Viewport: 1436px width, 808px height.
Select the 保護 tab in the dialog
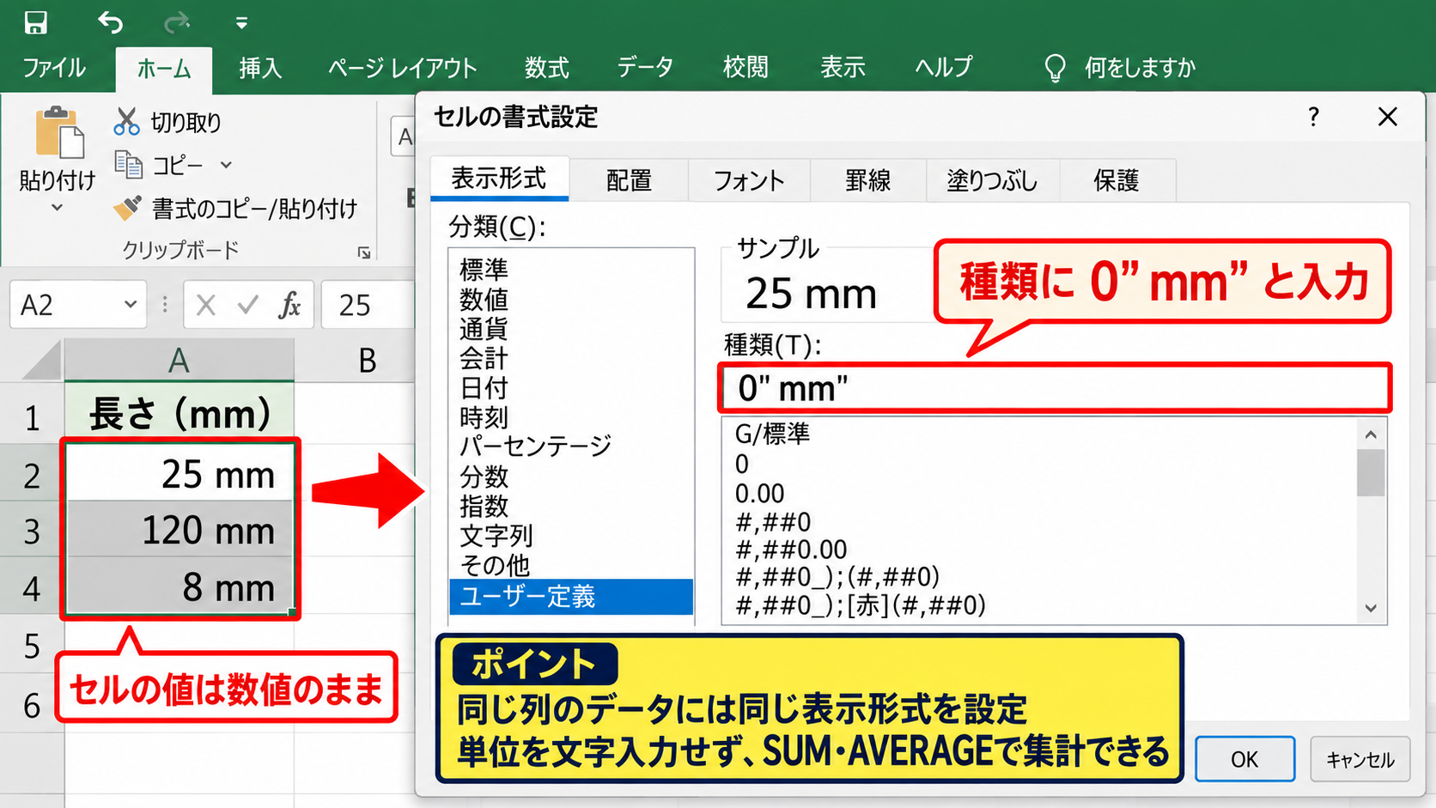(1117, 180)
